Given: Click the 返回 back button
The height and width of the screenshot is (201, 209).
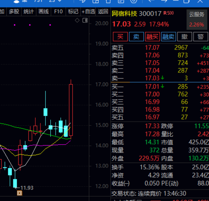Looking at the screenshot, I should 103,12.
